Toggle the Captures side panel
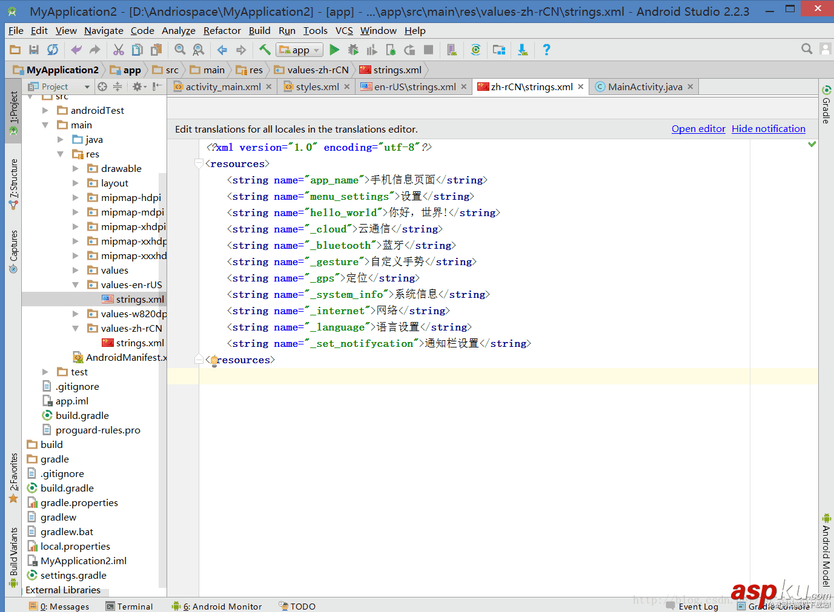This screenshot has width=834, height=612. point(13,251)
